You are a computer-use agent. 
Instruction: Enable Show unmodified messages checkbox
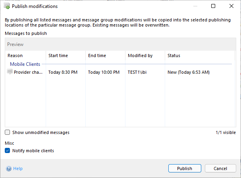point(8,132)
